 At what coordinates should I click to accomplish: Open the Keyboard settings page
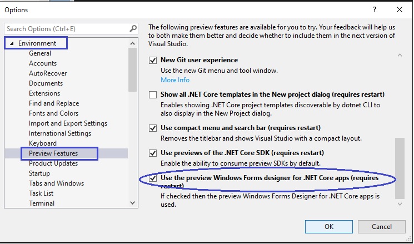point(43,143)
